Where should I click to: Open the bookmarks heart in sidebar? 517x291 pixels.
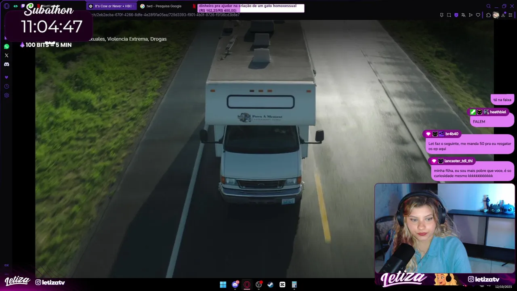point(6,77)
